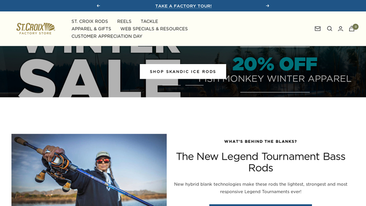
Task: Click the next announcement arrow
Action: coord(268,5)
